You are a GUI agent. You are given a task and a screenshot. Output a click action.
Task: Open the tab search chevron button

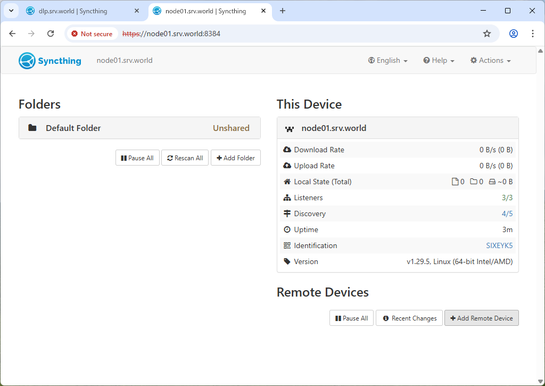coord(11,11)
